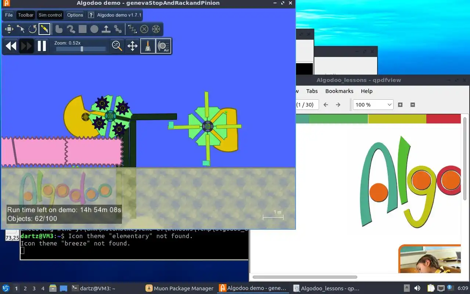470x294 pixels.
Task: Switch to workspace 4
Action: 43,288
